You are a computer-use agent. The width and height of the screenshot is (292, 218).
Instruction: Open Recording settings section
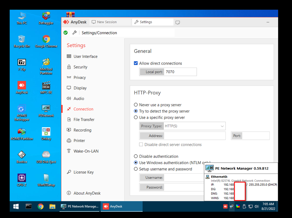pos(79,130)
